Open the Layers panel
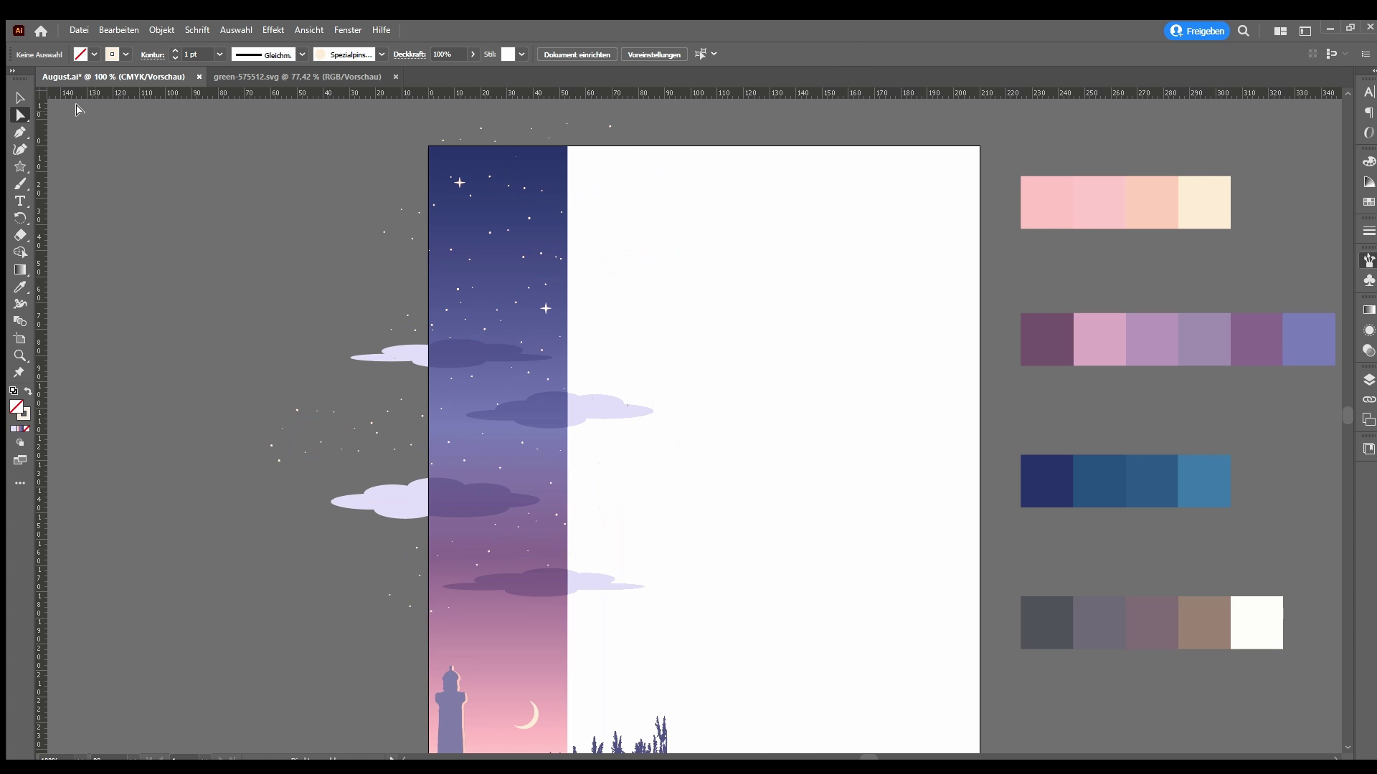1377x774 pixels. [1369, 379]
